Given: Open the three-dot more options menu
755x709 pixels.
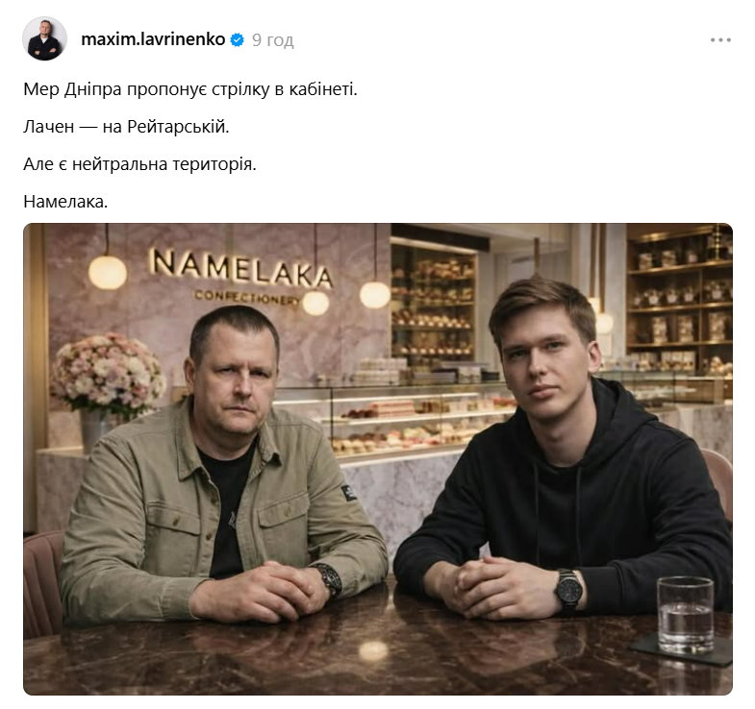Looking at the screenshot, I should 720,40.
